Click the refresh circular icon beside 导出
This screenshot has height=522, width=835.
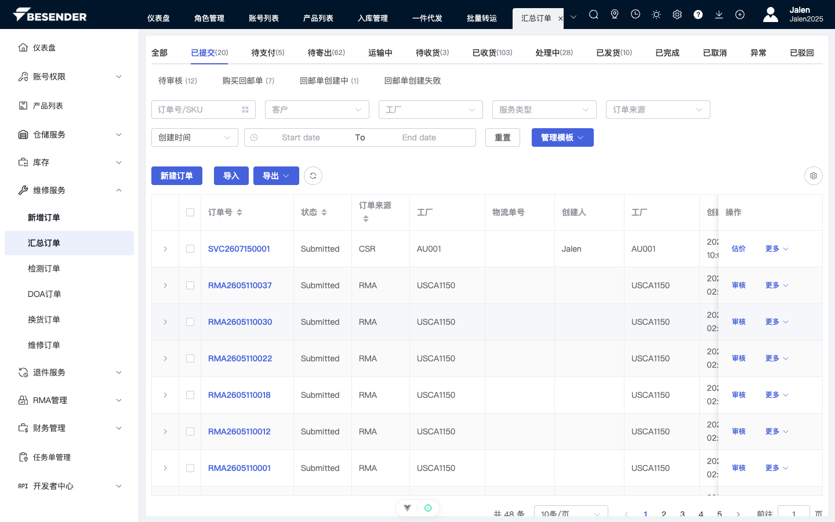tap(313, 176)
